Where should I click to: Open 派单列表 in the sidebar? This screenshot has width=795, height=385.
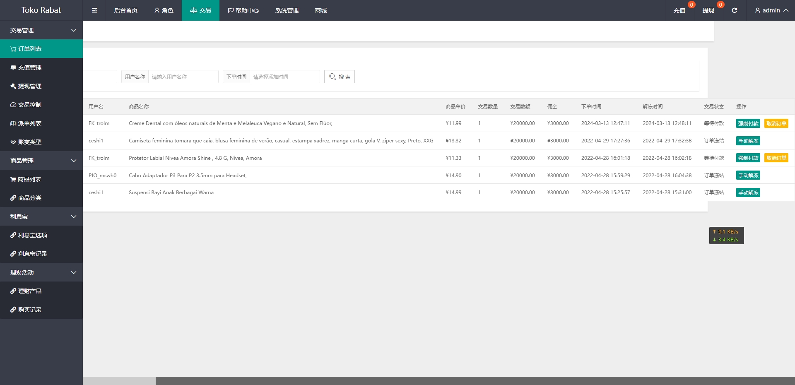click(41, 123)
